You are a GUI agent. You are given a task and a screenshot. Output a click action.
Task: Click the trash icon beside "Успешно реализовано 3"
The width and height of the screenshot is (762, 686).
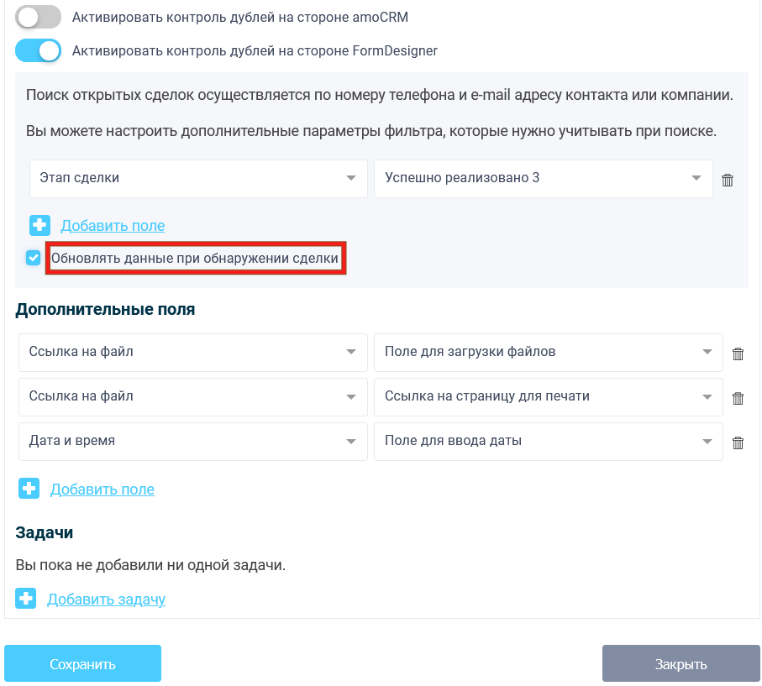pos(728,179)
